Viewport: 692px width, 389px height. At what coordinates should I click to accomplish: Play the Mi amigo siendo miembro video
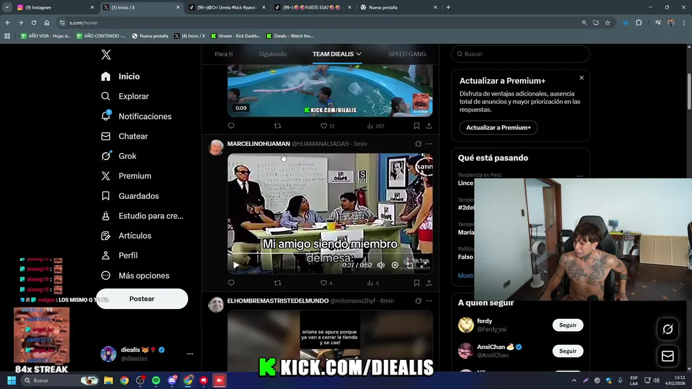point(236,265)
